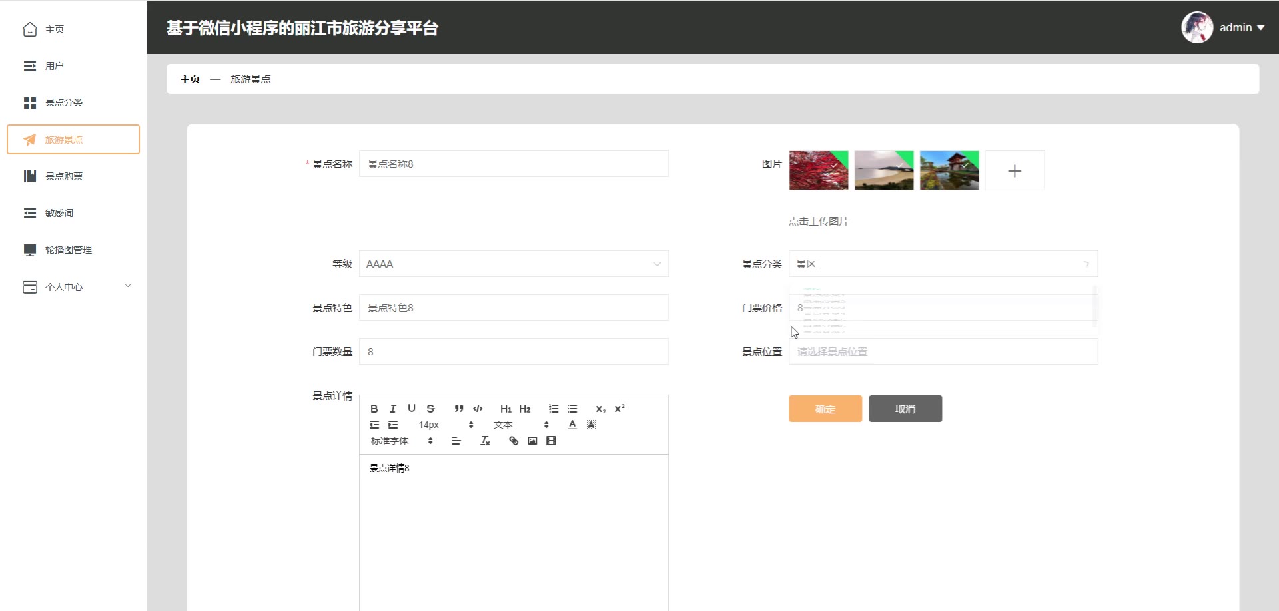Toggle italic formatting in editor
Screen dimensions: 1279x611
(393, 409)
